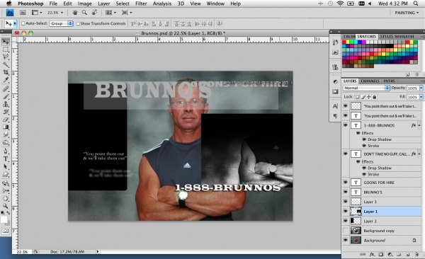Hide Layer 3 visibility eye
Viewport: 425px width, 259px height.
click(x=346, y=202)
